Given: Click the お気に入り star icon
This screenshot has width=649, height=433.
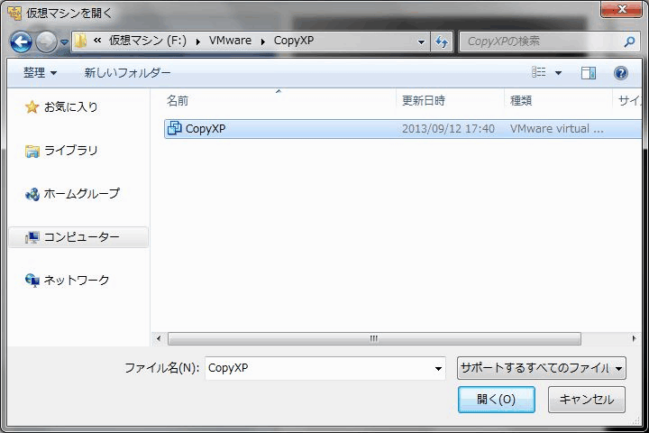Looking at the screenshot, I should (x=32, y=107).
